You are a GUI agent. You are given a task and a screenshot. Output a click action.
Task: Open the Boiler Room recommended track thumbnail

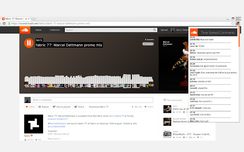[167, 122]
